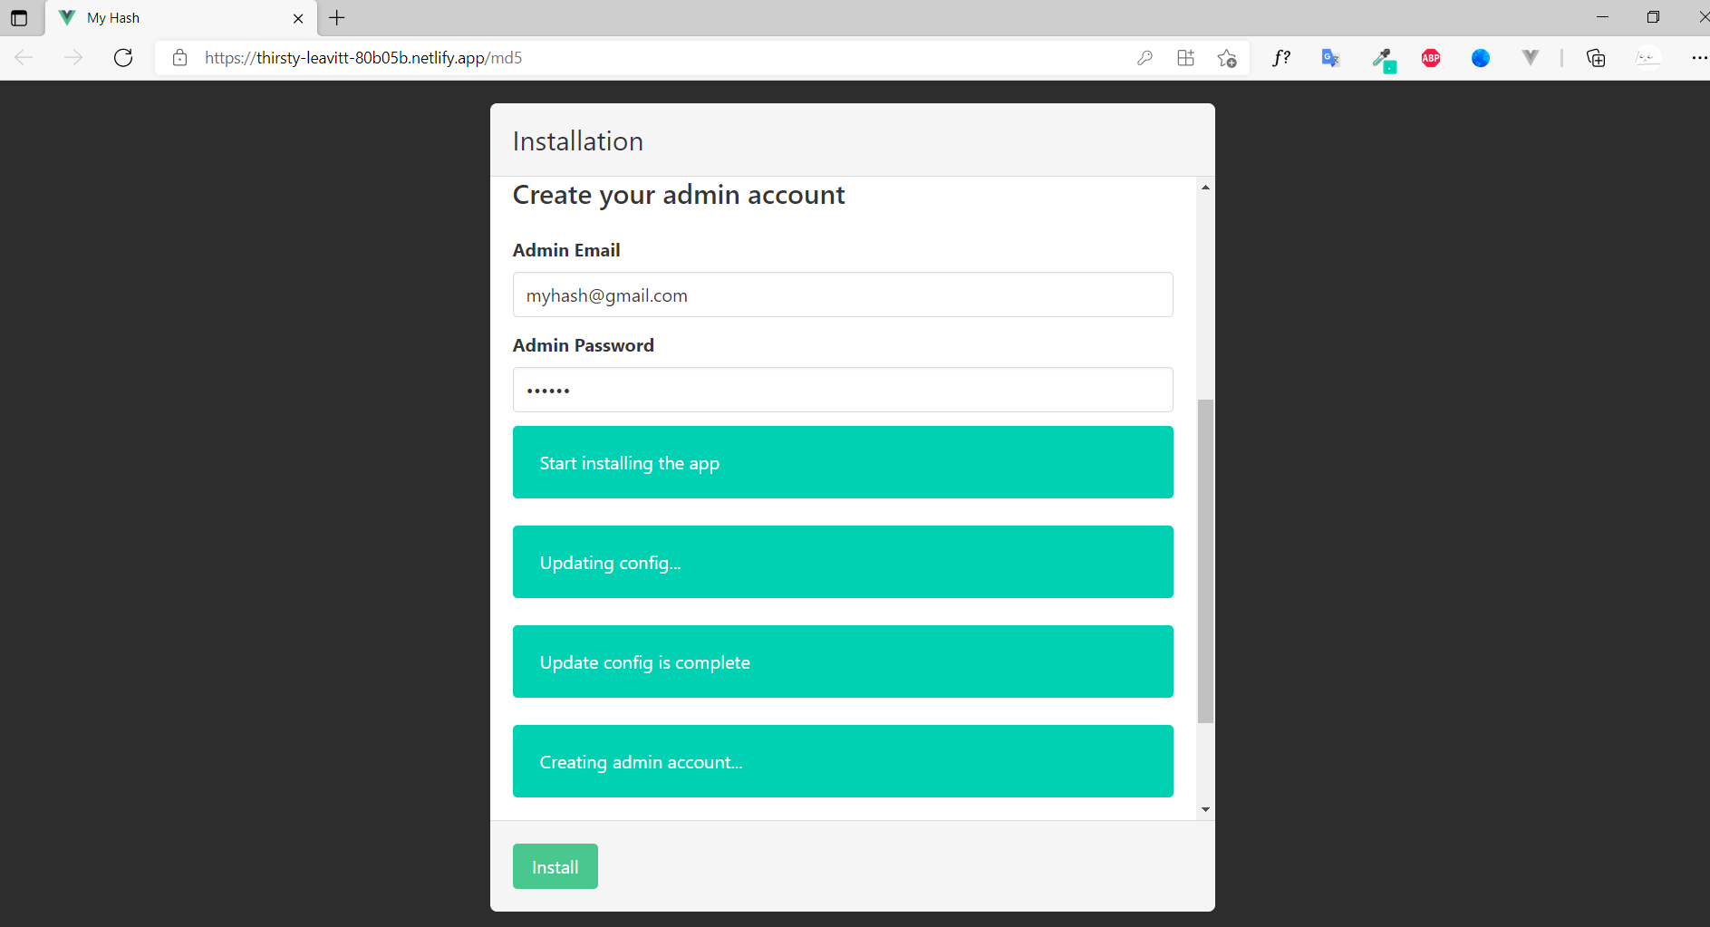The width and height of the screenshot is (1710, 927).
Task: Open the Collections button
Action: point(1596,58)
